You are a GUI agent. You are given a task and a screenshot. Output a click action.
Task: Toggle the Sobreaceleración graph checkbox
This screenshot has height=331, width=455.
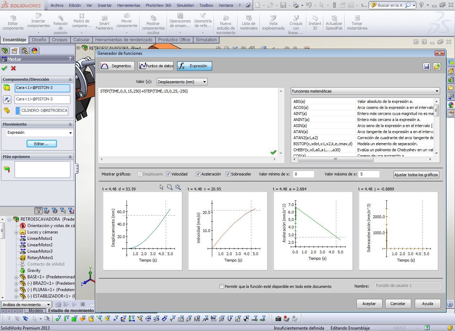click(228, 174)
